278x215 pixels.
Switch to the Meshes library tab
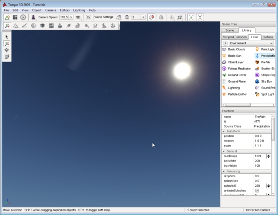click(x=242, y=37)
